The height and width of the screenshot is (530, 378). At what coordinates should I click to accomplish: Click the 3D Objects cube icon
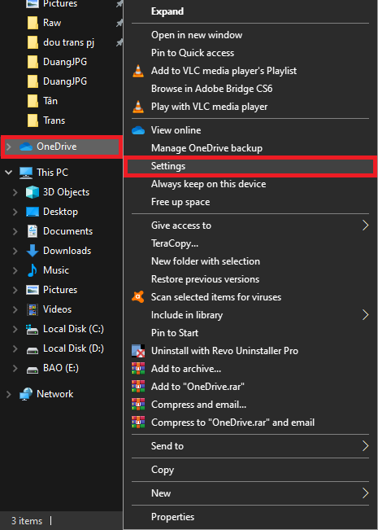pos(33,192)
